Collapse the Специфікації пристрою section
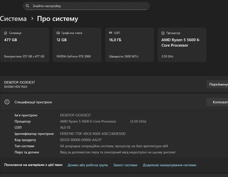The image size is (228, 177). click(x=102, y=102)
